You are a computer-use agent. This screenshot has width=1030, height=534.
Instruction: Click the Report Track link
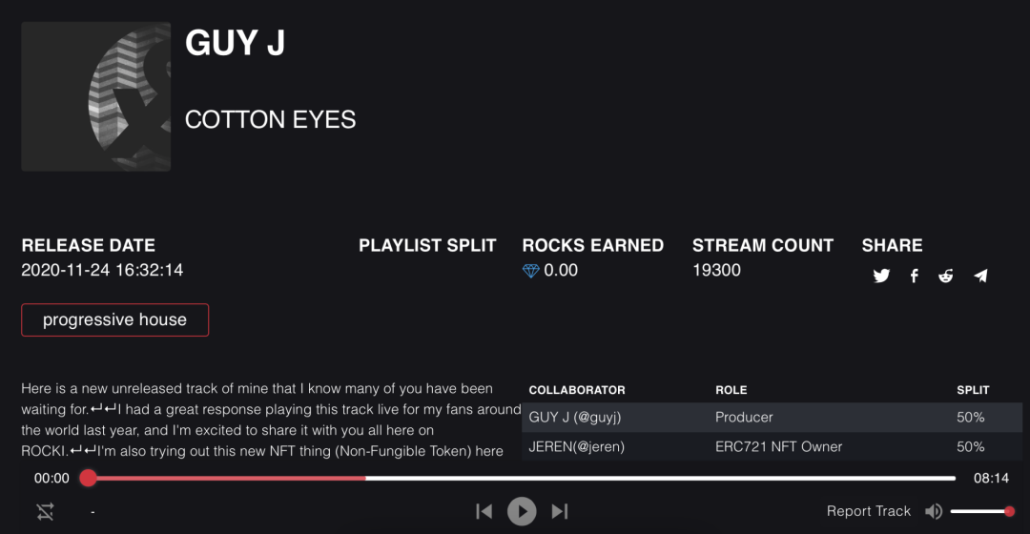tap(869, 511)
